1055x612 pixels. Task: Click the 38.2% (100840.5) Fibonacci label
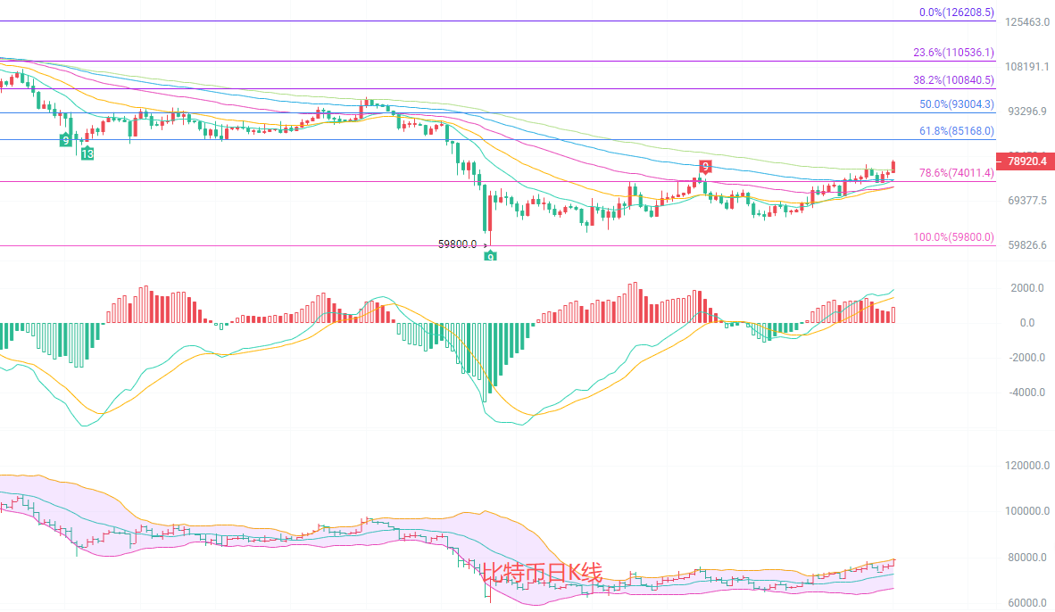pyautogui.click(x=953, y=79)
